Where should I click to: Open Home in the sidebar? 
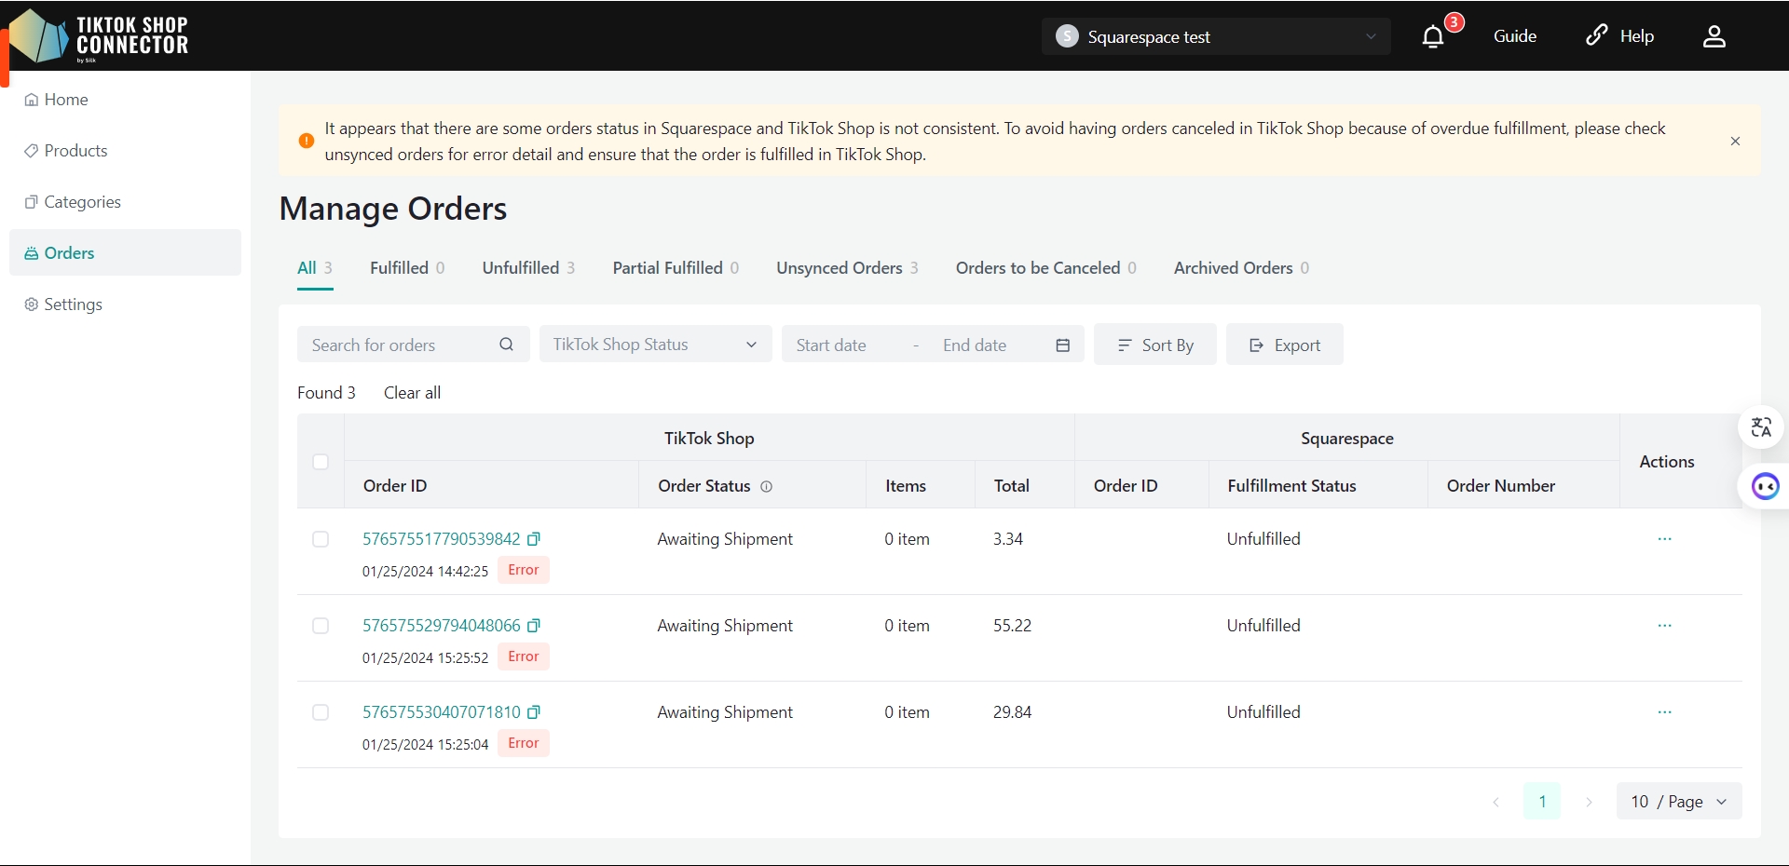[125, 100]
